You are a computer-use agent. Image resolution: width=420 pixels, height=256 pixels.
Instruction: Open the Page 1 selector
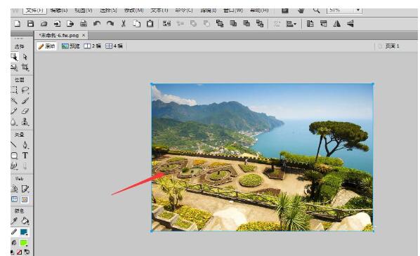click(x=389, y=46)
